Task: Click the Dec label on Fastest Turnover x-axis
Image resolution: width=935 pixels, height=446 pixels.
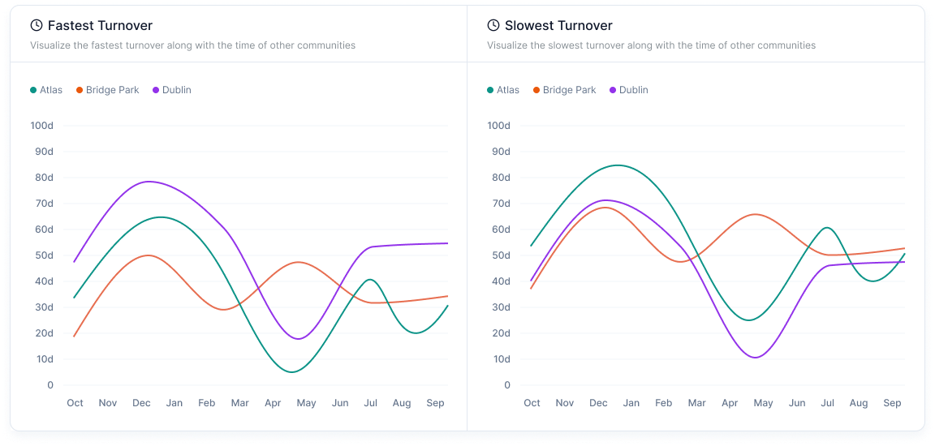Action: pyautogui.click(x=141, y=403)
